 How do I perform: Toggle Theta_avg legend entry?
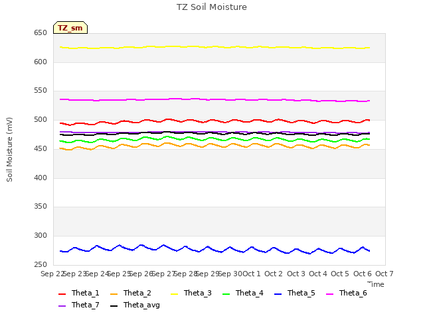tap(135, 305)
